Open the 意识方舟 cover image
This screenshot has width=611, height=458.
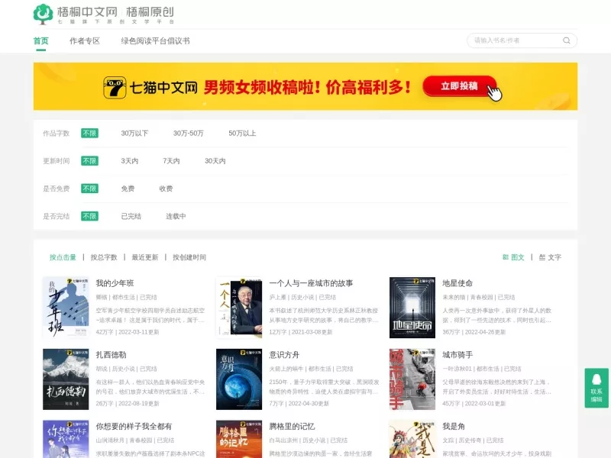239,379
